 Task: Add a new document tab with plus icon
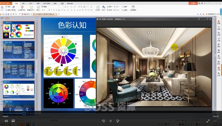[59, 14]
